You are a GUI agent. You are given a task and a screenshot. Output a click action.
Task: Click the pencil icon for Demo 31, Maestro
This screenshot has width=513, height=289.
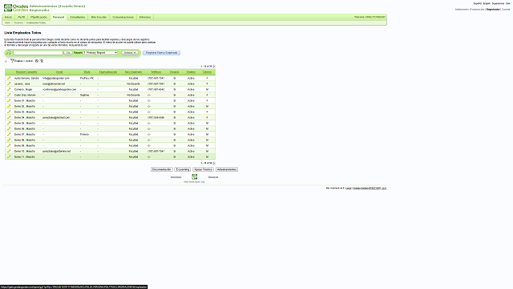tap(9, 100)
